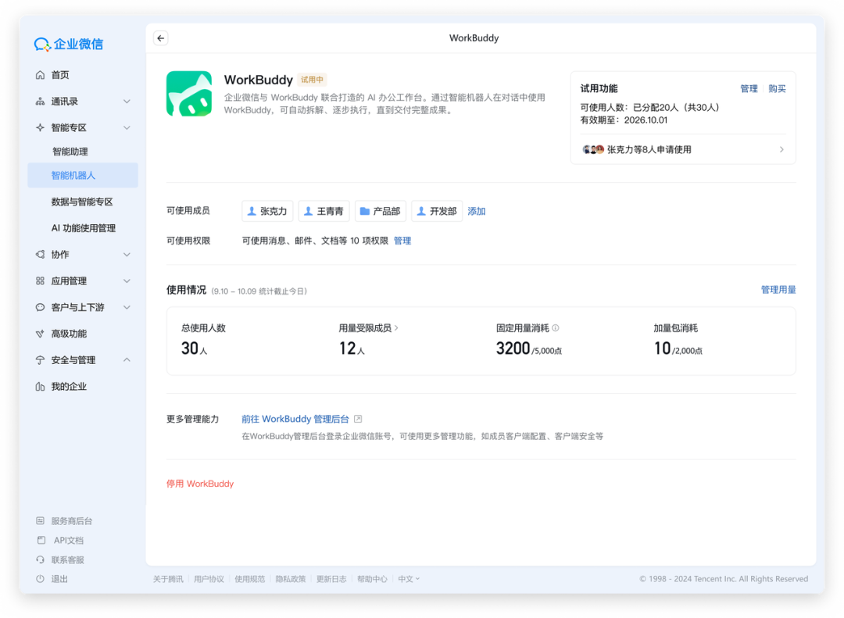This screenshot has width=844, height=618.
Task: Click the 服务商后台 icon
Action: point(40,520)
